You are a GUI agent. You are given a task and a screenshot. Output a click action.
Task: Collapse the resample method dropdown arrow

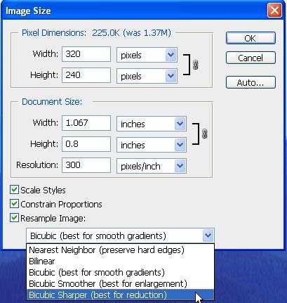point(208,236)
